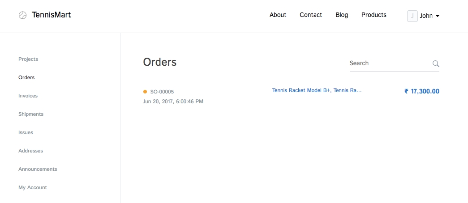Go to the Blog page
This screenshot has width=468, height=203.
tap(342, 15)
